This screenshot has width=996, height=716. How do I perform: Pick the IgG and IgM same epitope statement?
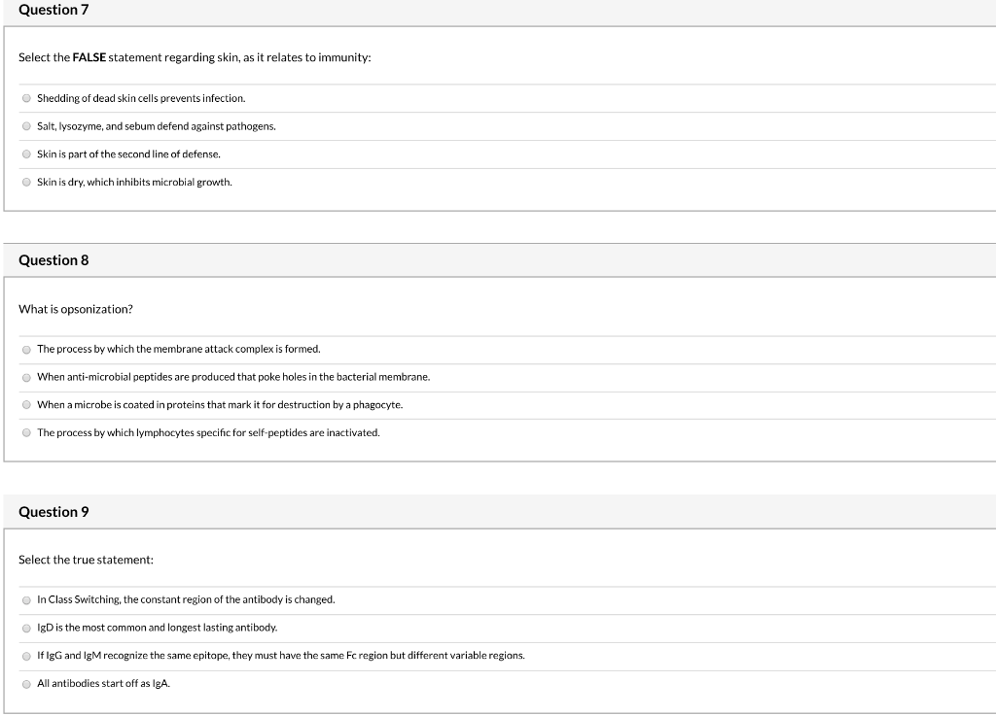(26, 656)
